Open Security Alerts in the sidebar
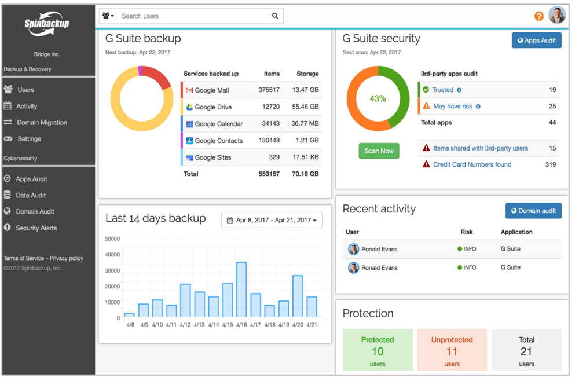Image resolution: width=579 pixels, height=385 pixels. 36,228
